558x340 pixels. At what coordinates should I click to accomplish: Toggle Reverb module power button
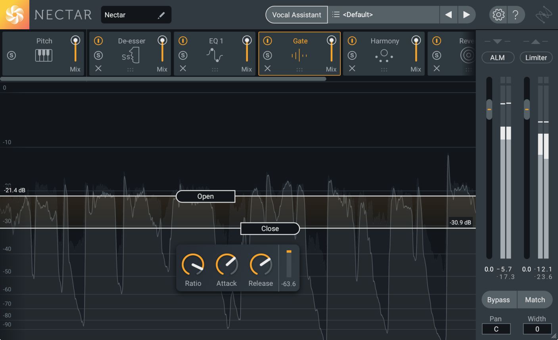coord(437,41)
